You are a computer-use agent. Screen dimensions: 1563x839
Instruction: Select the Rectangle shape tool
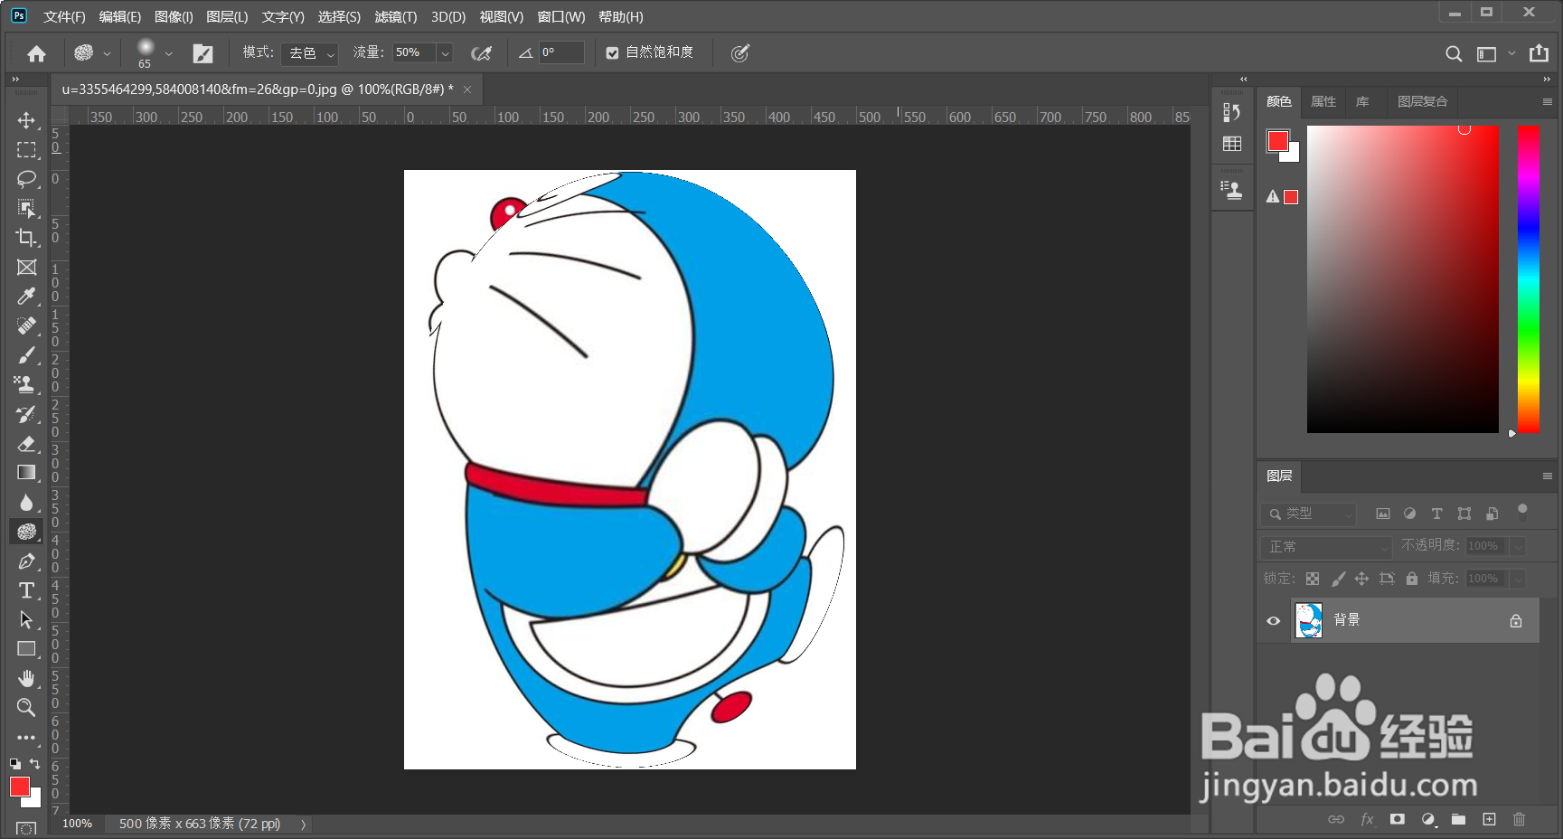point(26,649)
